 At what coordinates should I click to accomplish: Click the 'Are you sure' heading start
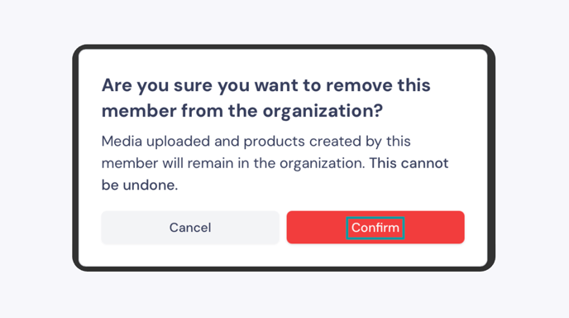point(157,86)
